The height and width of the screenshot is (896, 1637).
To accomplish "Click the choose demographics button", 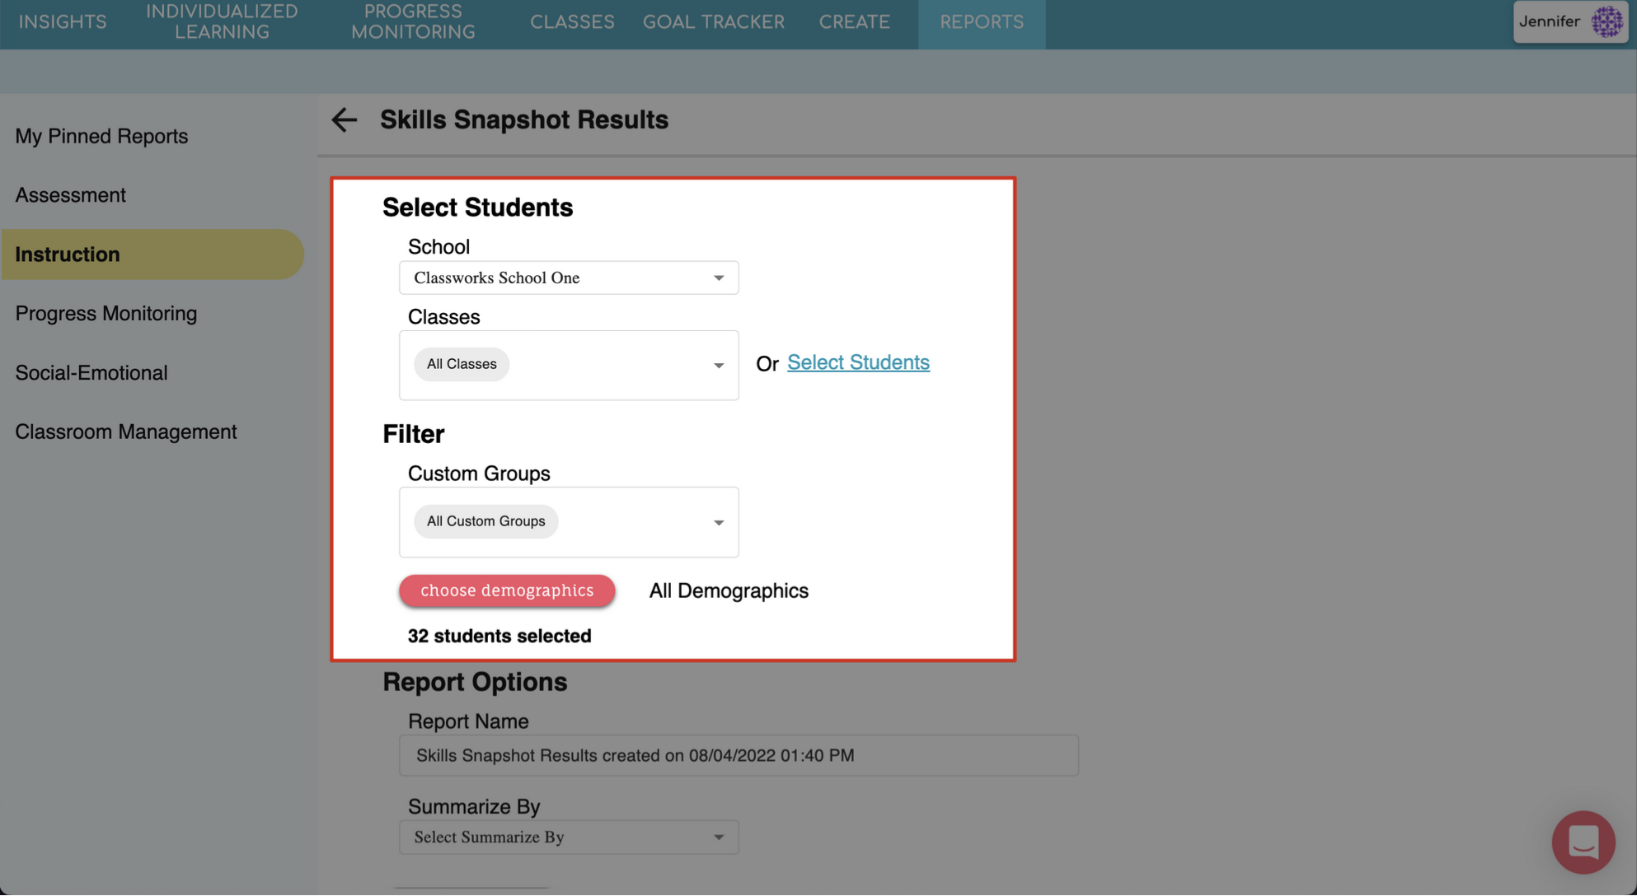I will [x=507, y=590].
